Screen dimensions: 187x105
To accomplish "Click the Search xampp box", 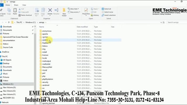I will coord(177,22).
